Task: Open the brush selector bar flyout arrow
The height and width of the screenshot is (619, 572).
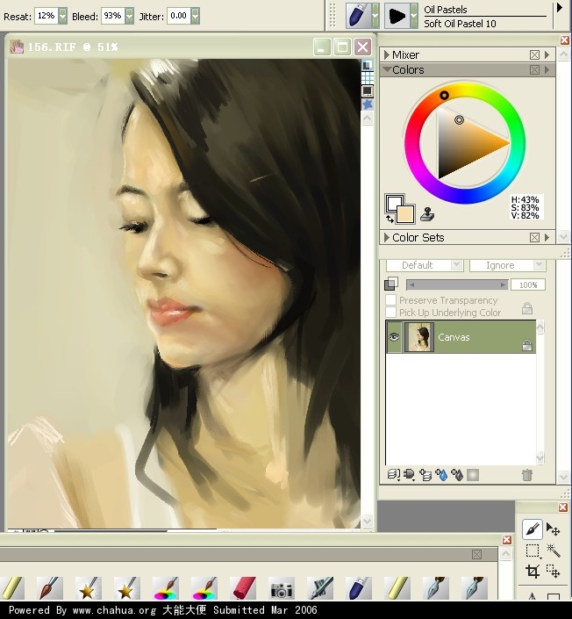Action: tap(560, 8)
